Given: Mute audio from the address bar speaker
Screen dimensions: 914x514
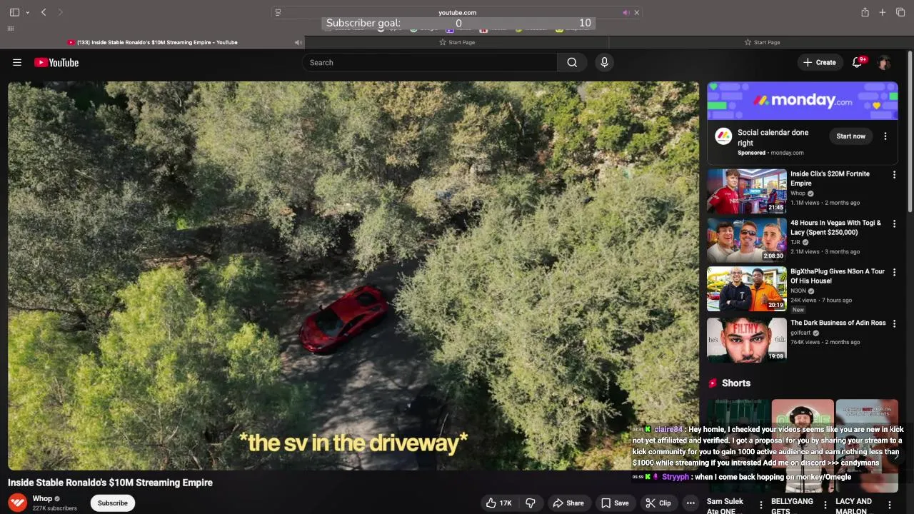Looking at the screenshot, I should 626,12.
